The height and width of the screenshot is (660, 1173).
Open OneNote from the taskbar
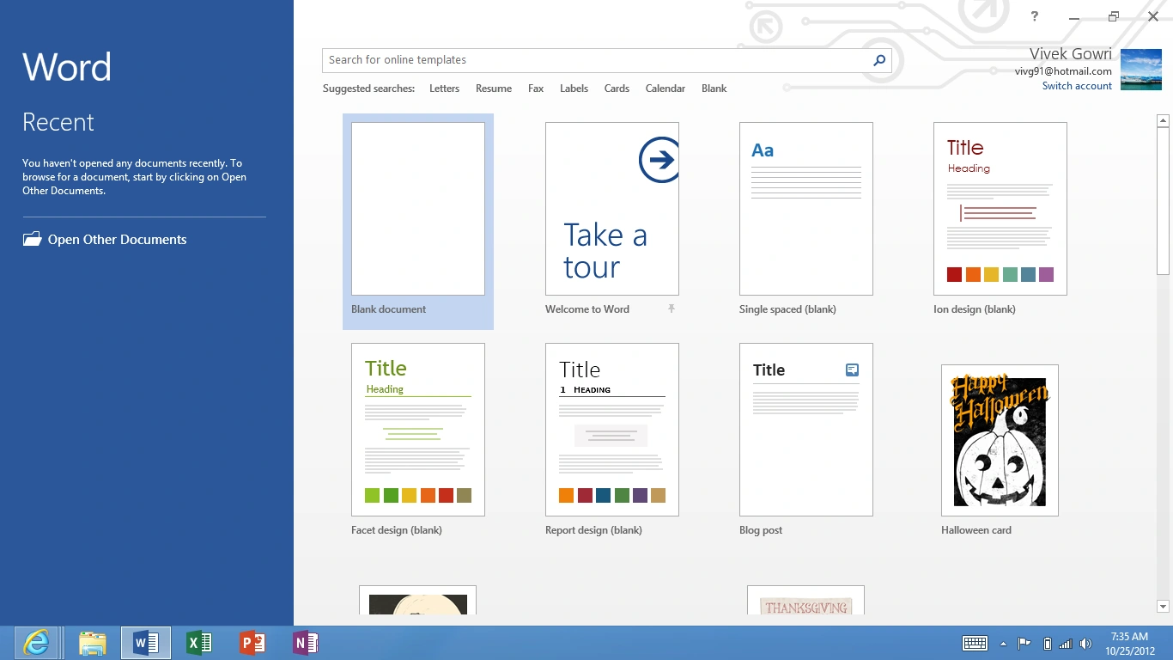pyautogui.click(x=305, y=643)
